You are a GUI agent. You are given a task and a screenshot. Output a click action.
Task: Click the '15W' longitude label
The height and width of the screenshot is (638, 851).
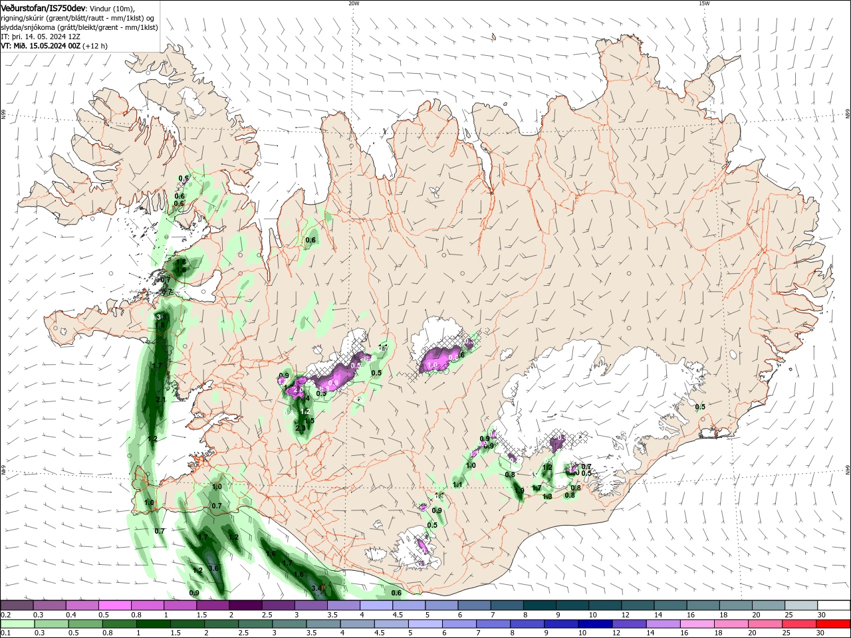tap(704, 3)
